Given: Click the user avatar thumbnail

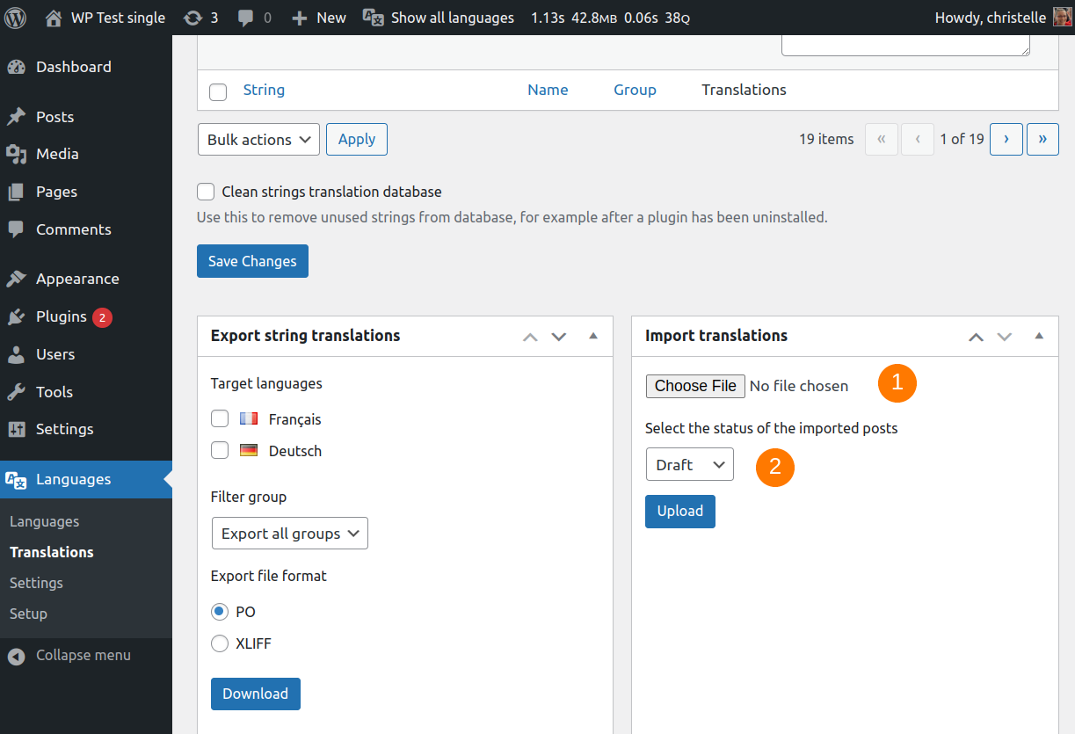Looking at the screenshot, I should tap(1062, 18).
